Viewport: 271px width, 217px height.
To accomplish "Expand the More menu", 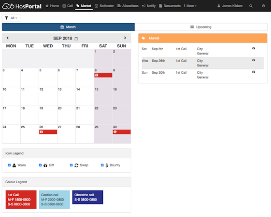I will pos(190,6).
